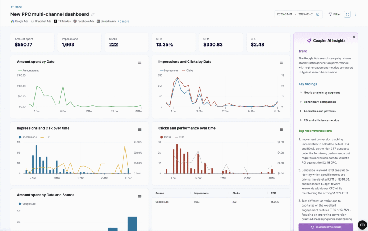Screen dimensions: 368x231
Task: Expand Benchmark comparison finding
Action: click(x=318, y=102)
